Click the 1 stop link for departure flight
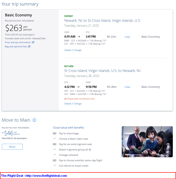The width and height of the screenshot is (176, 179). click(x=127, y=37)
